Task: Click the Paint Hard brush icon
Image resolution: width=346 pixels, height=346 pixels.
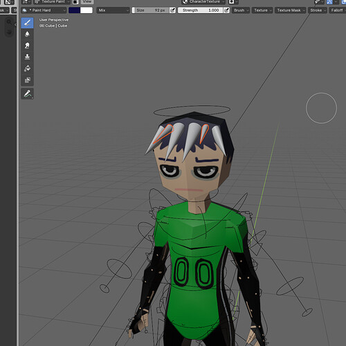Action: point(24,10)
